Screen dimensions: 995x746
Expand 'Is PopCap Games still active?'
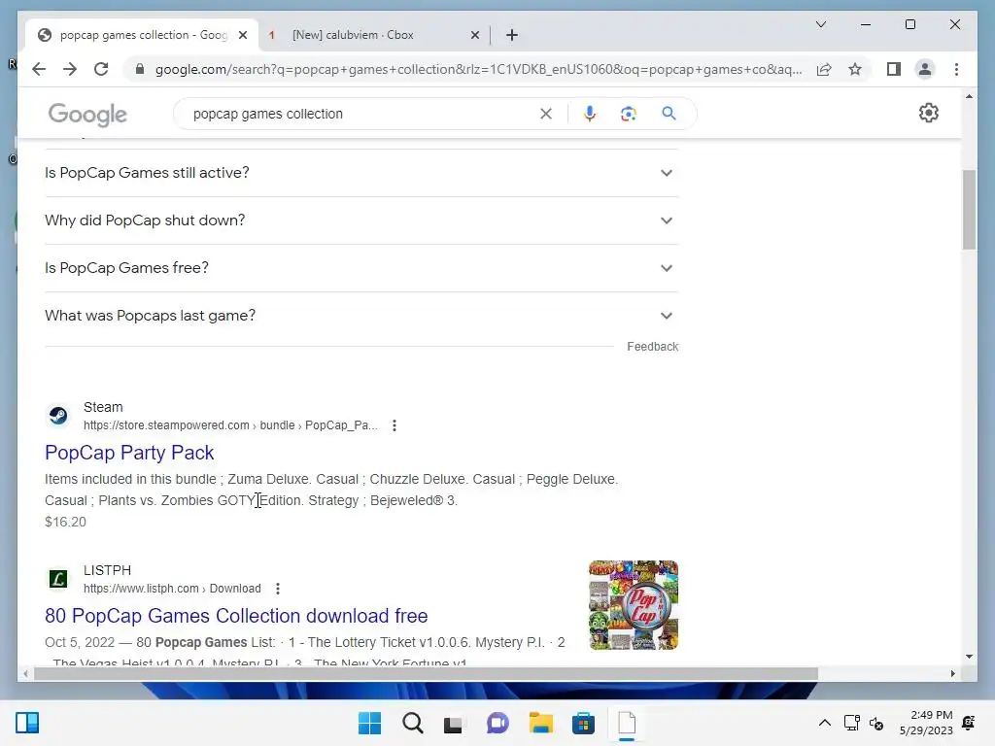point(361,173)
